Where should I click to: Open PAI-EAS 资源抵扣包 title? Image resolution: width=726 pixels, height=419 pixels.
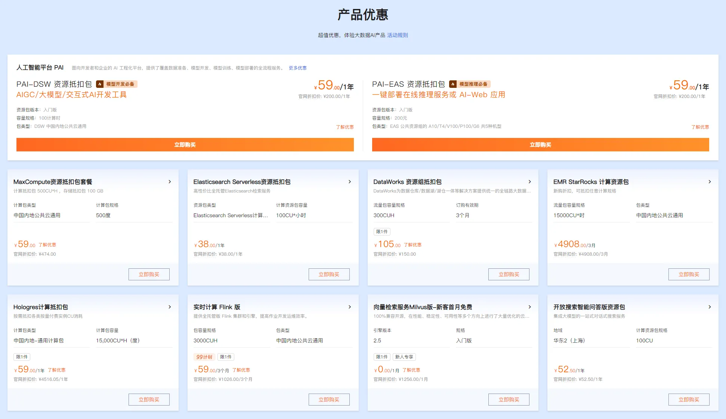click(408, 84)
